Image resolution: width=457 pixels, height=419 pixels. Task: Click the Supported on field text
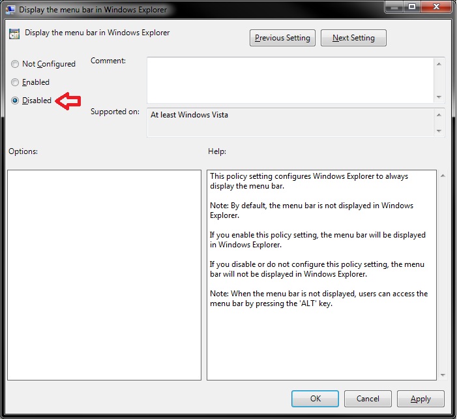[x=189, y=115]
